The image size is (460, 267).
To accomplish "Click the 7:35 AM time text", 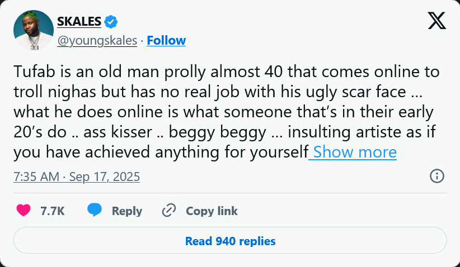I will tap(36, 177).
